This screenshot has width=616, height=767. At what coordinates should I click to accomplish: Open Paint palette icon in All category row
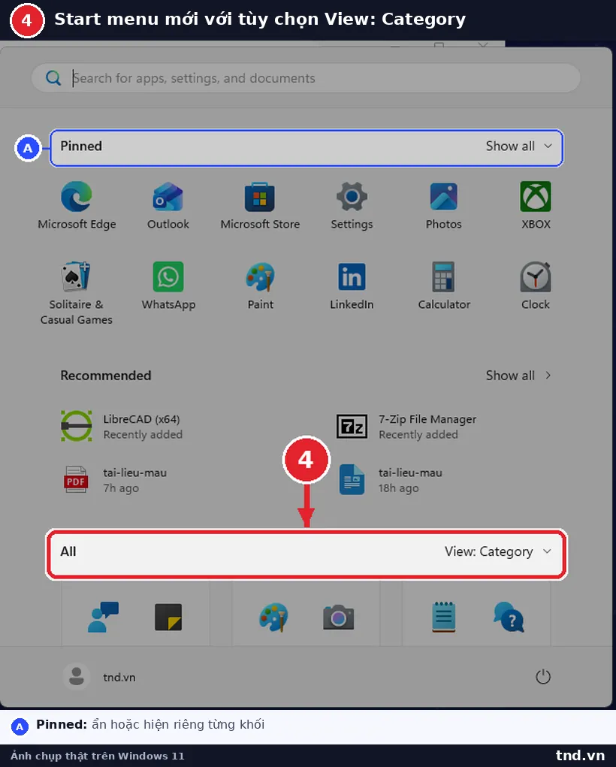click(273, 617)
